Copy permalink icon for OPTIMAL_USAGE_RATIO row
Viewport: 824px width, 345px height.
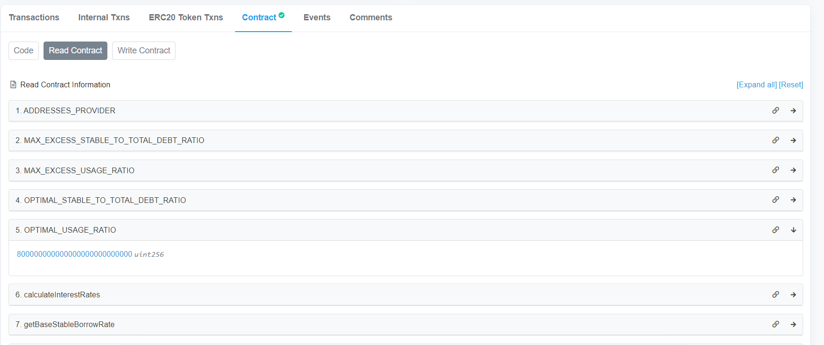[x=776, y=230]
